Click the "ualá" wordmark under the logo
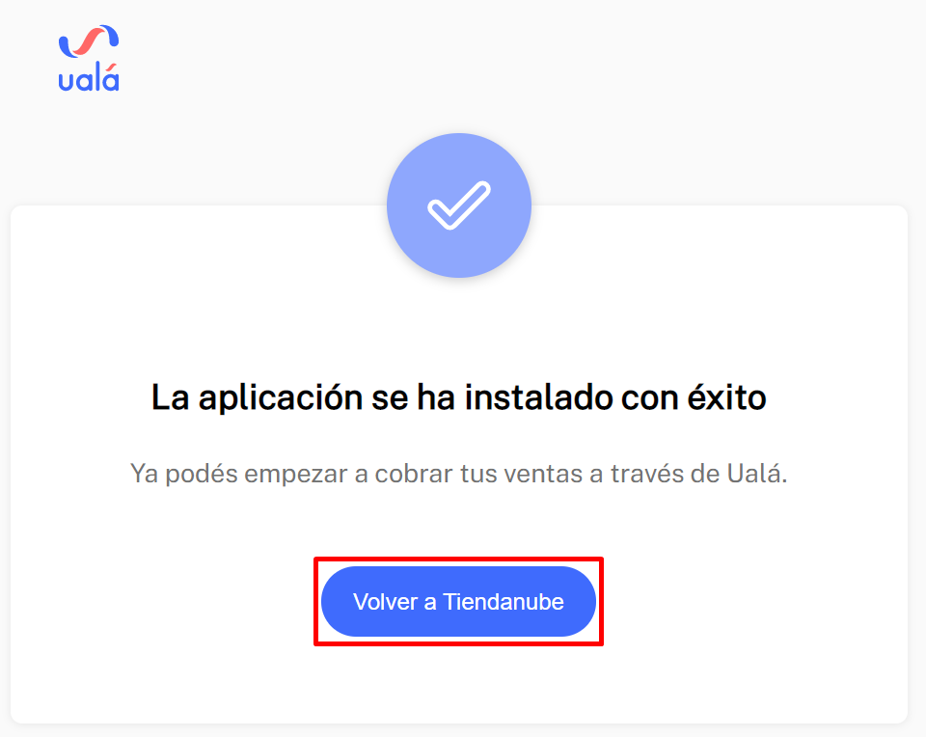Screen dimensions: 926x737 89,78
